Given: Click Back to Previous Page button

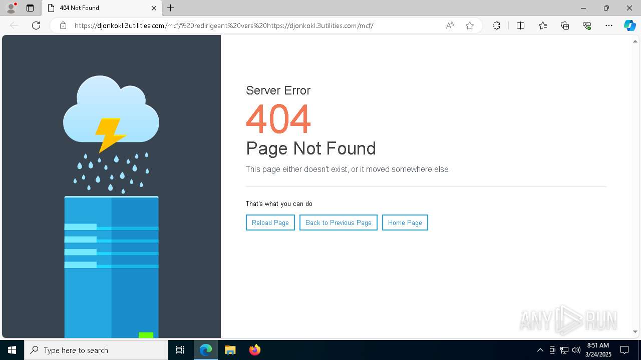Looking at the screenshot, I should (339, 222).
